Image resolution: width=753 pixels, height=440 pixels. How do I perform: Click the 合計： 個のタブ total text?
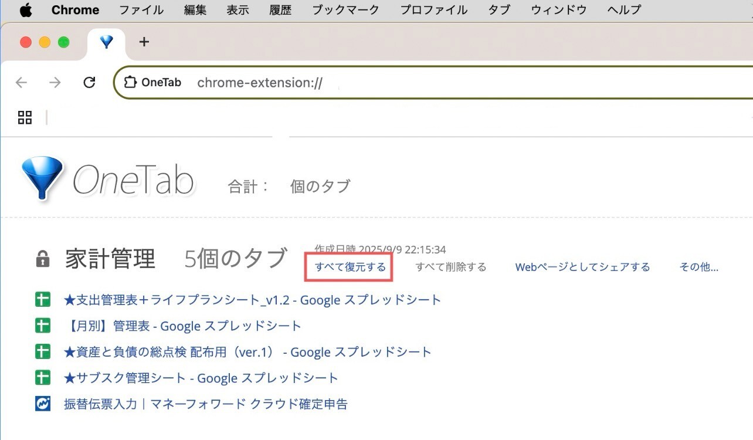289,186
